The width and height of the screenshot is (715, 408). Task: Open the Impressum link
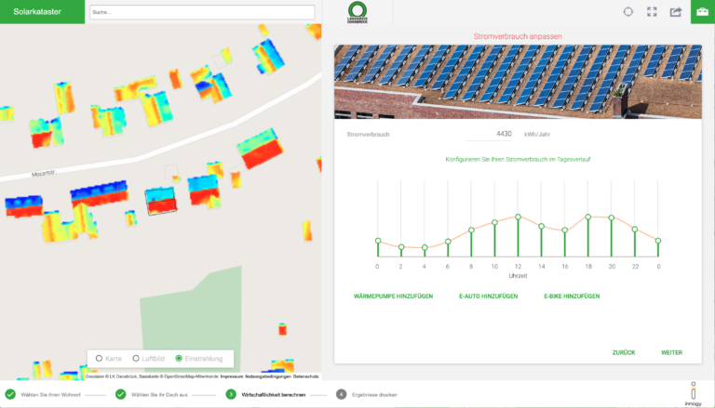point(232,376)
